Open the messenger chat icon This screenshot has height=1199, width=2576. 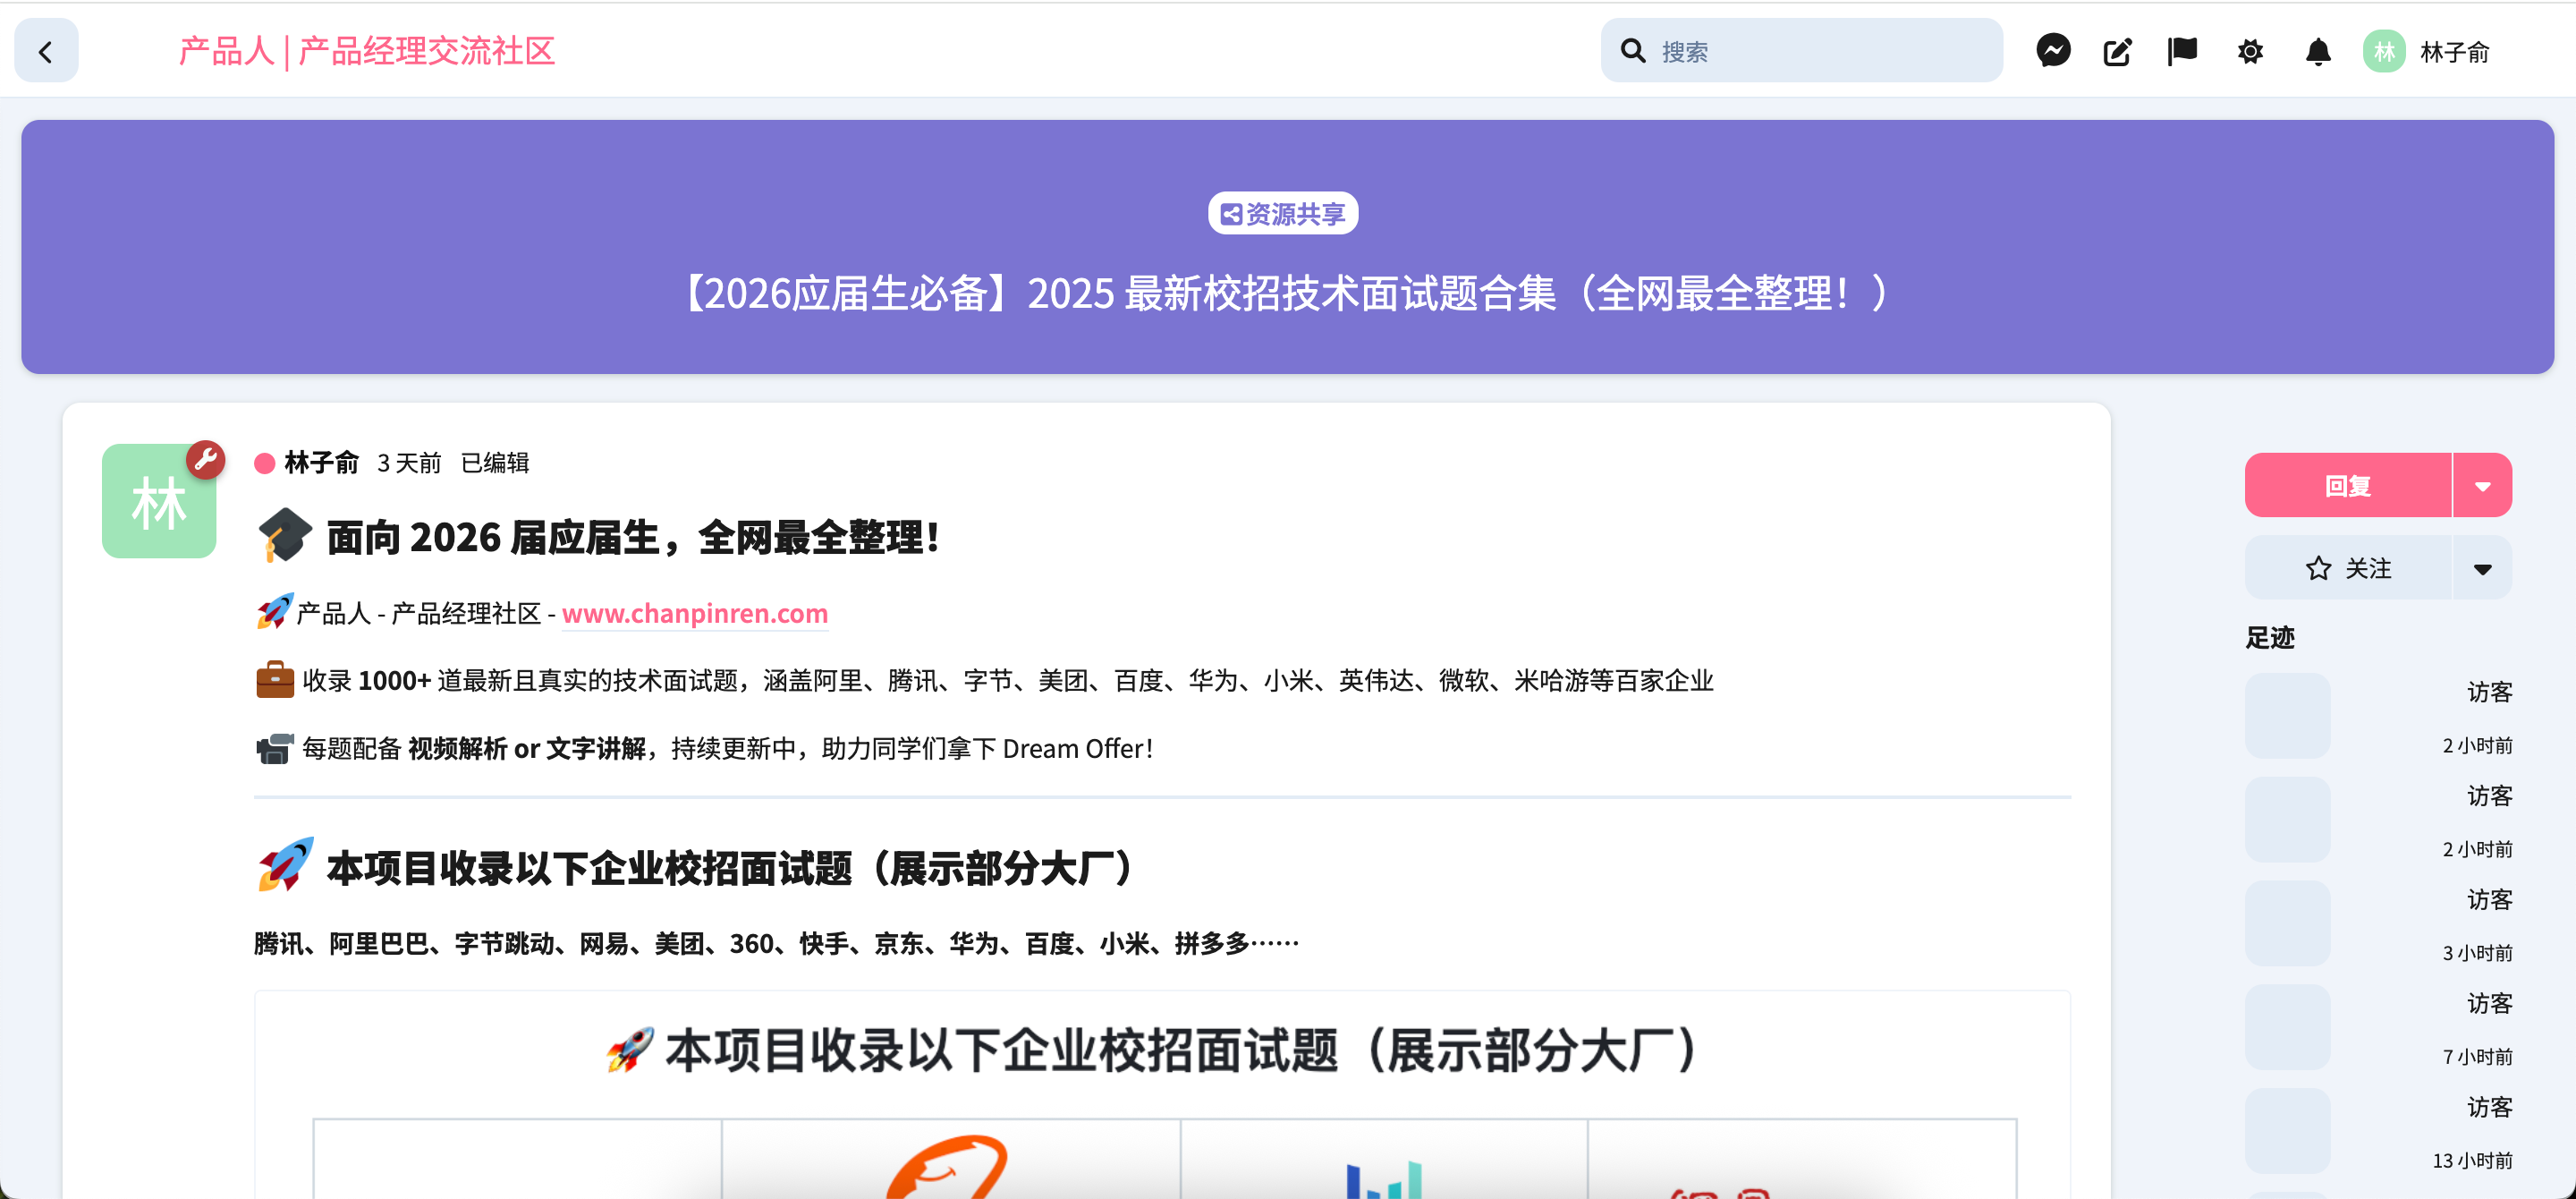pos(2052,51)
